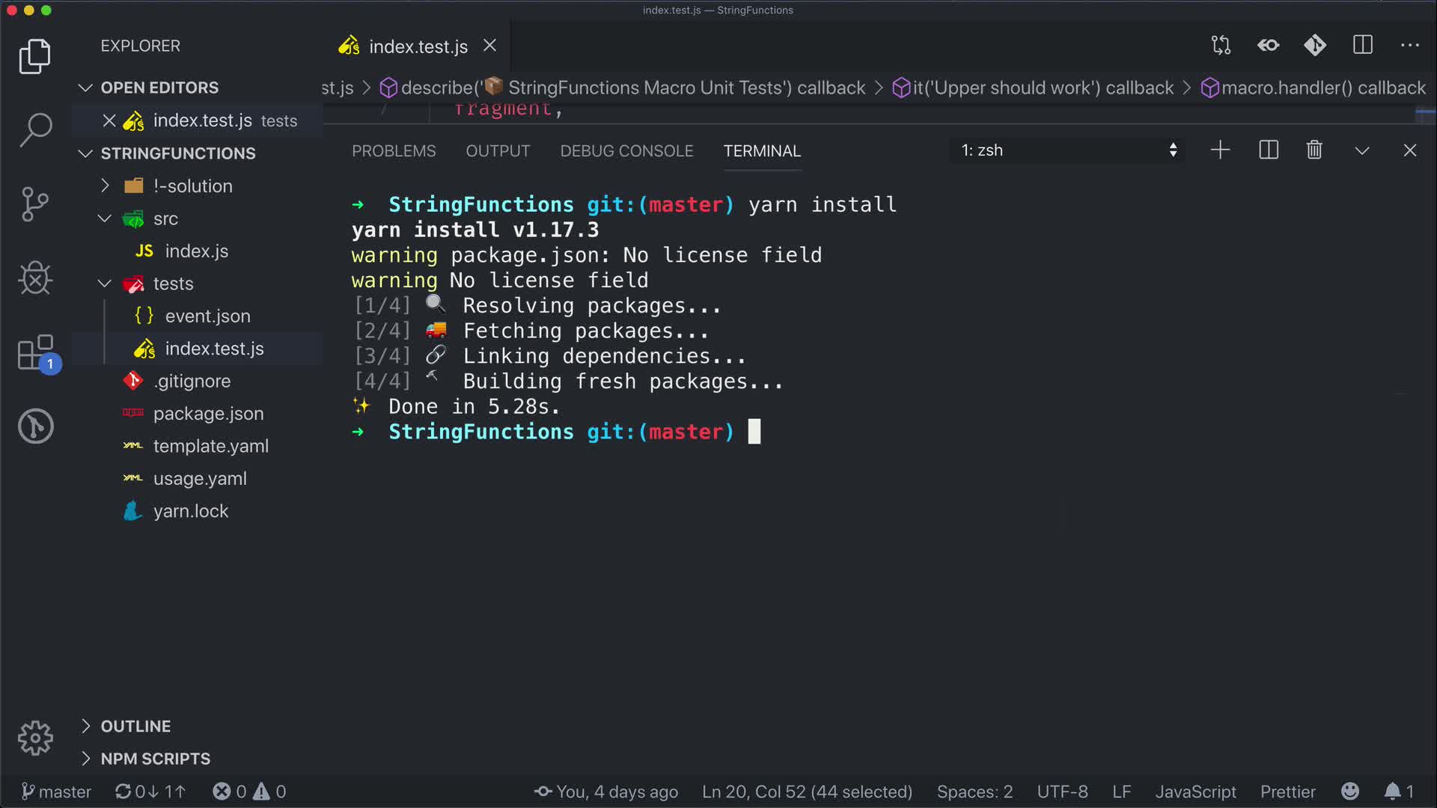Screen dimensions: 1437x808
Task: Open package.json in the explorer
Action: (x=208, y=414)
